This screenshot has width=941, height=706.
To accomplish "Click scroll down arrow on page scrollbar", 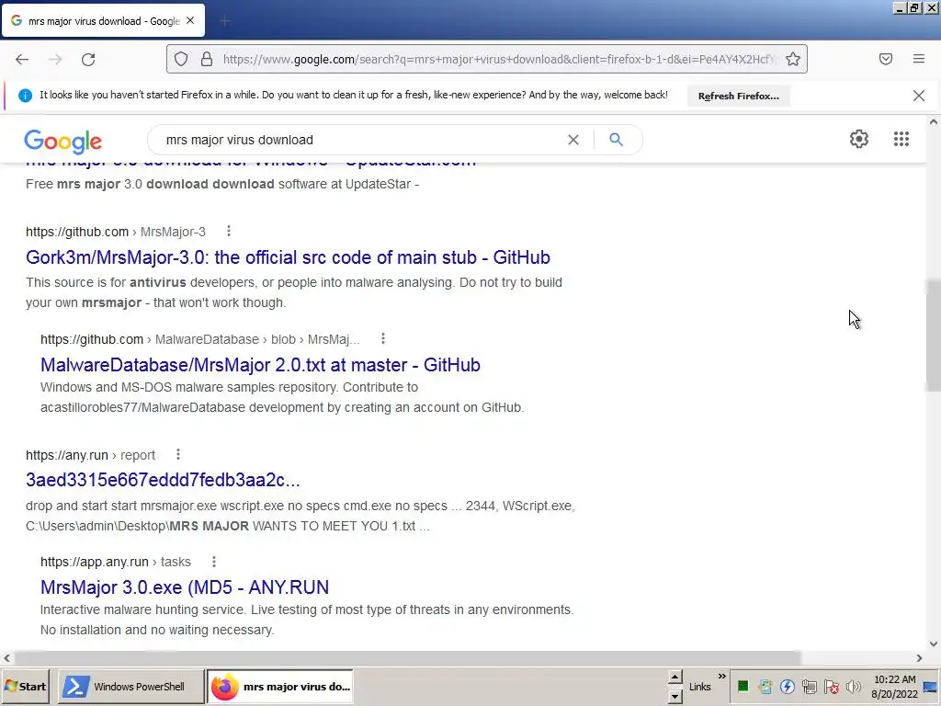I will tap(934, 643).
